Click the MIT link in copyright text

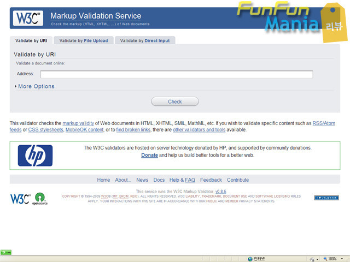[115, 196]
